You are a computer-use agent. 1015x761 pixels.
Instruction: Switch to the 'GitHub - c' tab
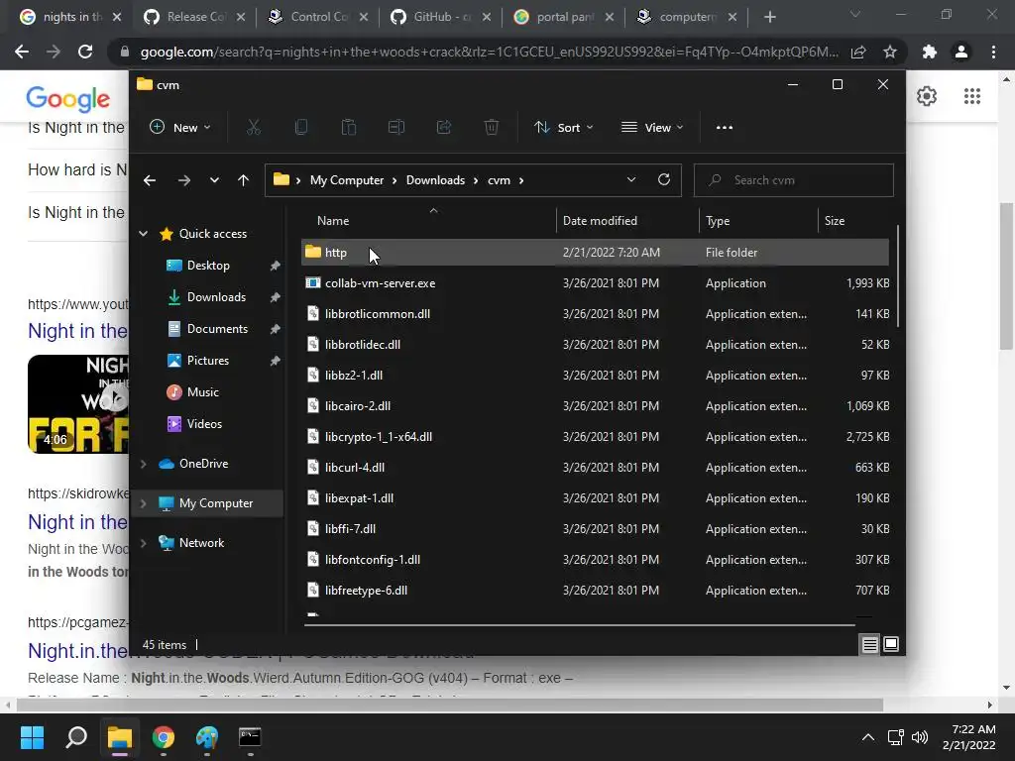441,17
